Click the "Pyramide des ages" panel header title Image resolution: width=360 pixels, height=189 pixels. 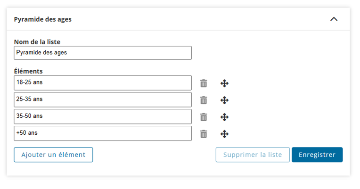[43, 19]
